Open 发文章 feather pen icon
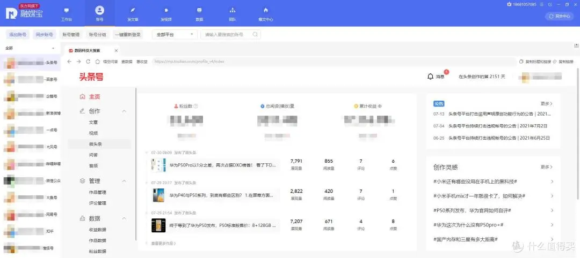Screen dimensions: 580x258 coord(133,10)
